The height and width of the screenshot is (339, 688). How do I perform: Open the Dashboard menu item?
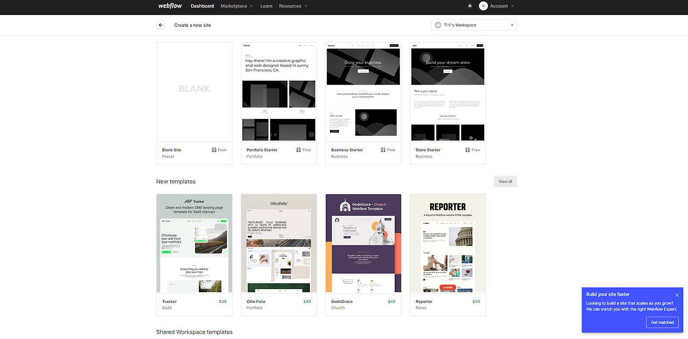tap(202, 6)
